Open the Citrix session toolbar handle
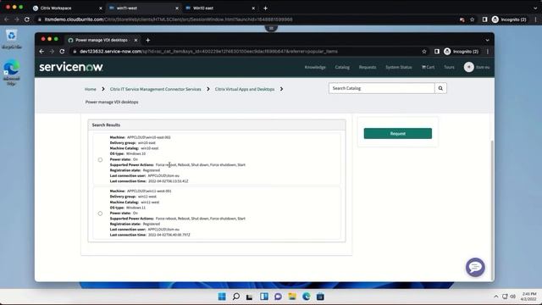Screen dimensions: 542x305 click(271, 28)
